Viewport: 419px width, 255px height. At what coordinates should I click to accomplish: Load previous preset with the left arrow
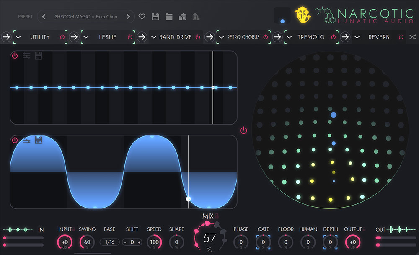click(x=43, y=16)
